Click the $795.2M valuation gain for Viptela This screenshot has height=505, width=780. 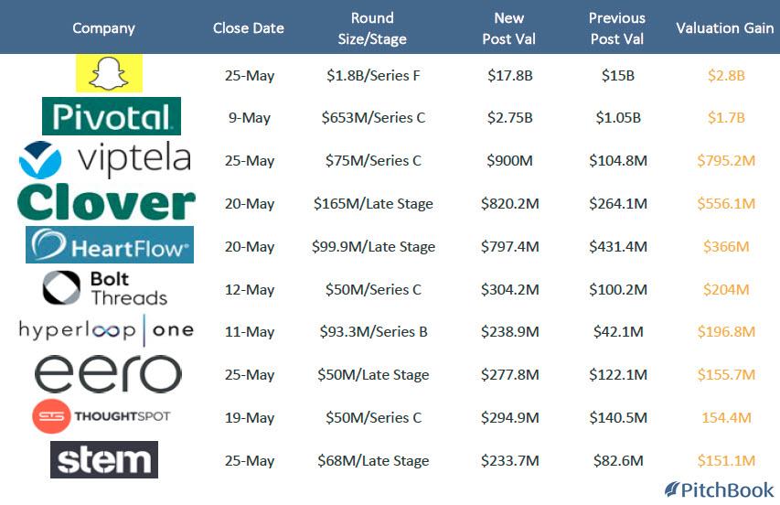coord(726,161)
